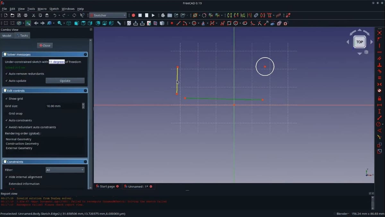The width and height of the screenshot is (385, 217).
Task: Click the Save document floppy icon
Action: pyautogui.click(x=19, y=15)
